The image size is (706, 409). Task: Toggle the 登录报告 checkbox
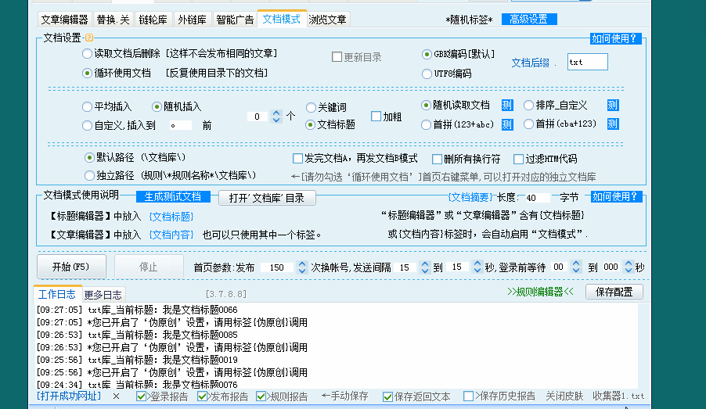click(x=142, y=396)
